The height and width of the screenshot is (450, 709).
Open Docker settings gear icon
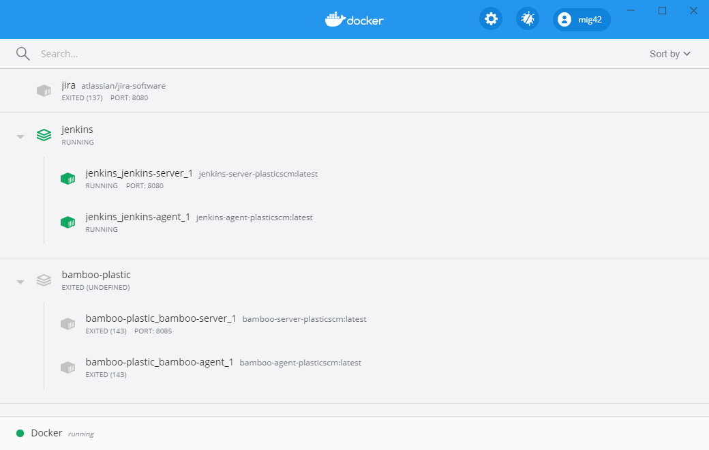tap(491, 19)
